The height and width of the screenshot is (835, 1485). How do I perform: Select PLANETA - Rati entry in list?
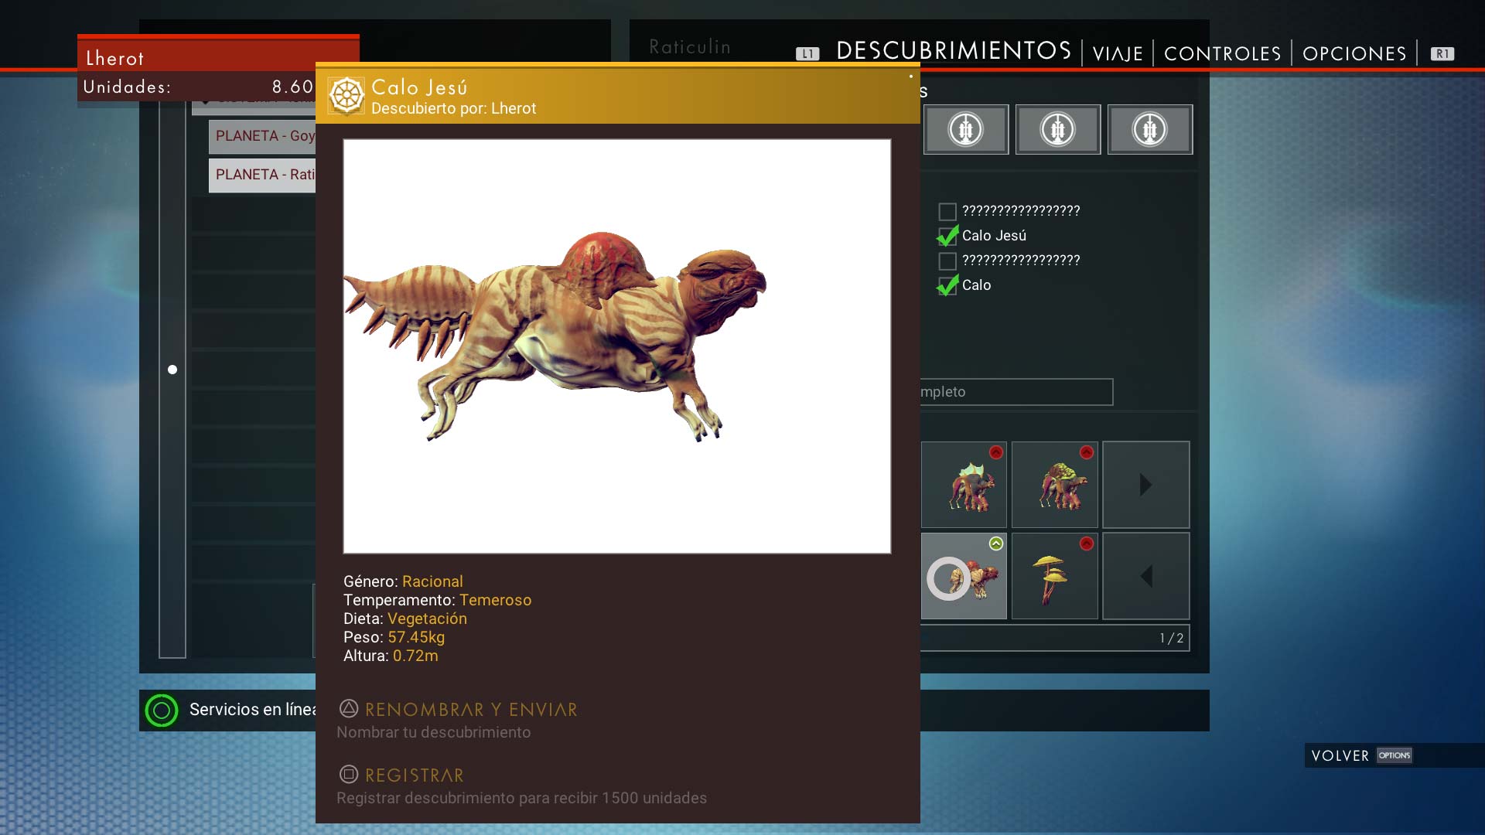point(262,175)
